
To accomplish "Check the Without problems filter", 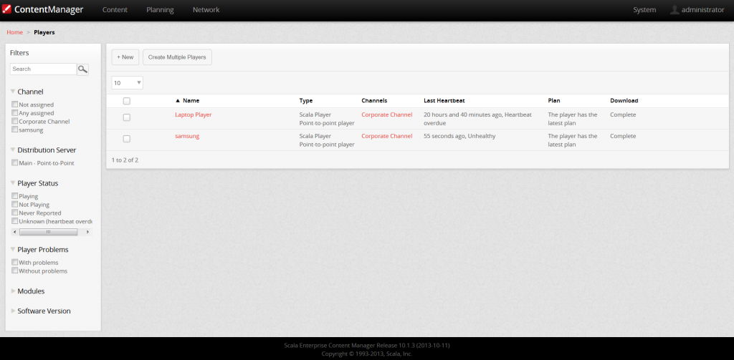I will click(15, 271).
